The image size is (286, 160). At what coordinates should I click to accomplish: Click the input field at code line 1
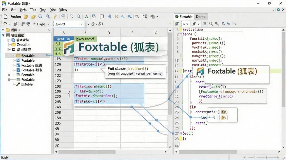(x=222, y=29)
